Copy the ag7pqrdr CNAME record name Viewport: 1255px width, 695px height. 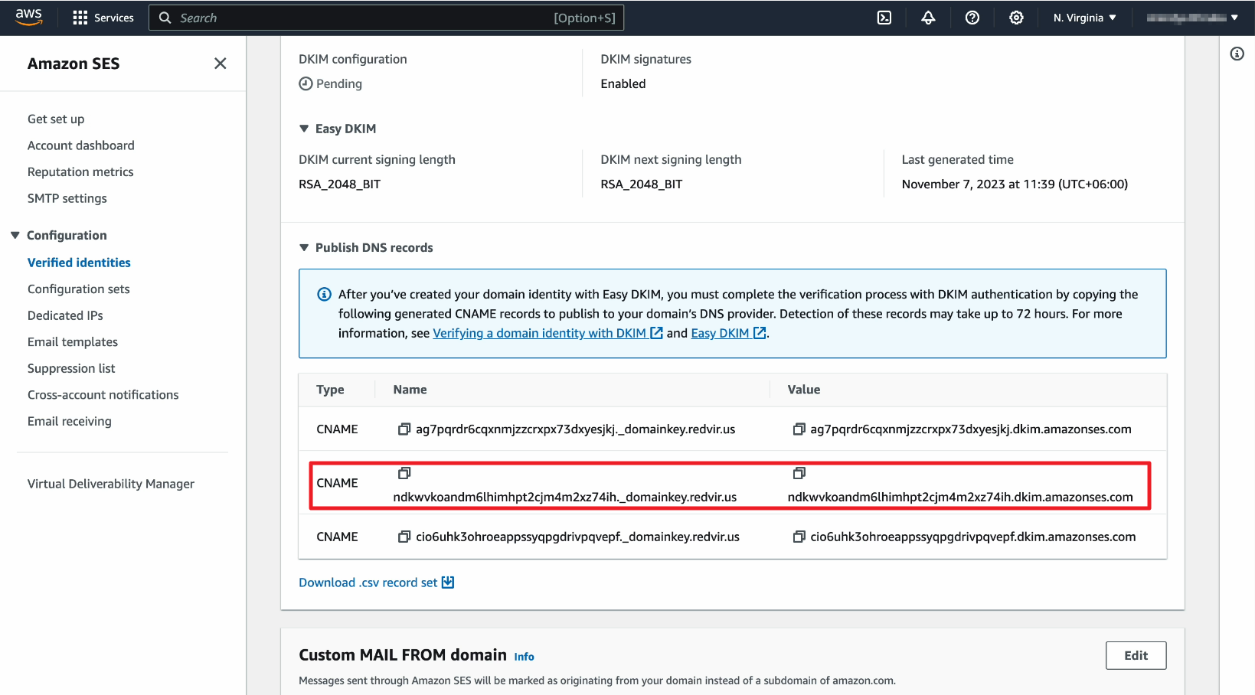[404, 429]
